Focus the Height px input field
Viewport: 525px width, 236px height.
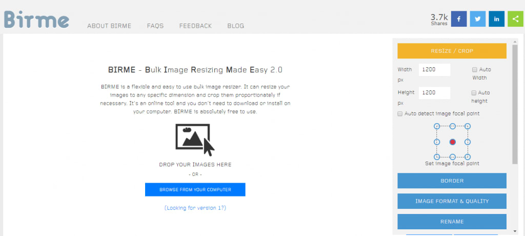click(x=434, y=92)
